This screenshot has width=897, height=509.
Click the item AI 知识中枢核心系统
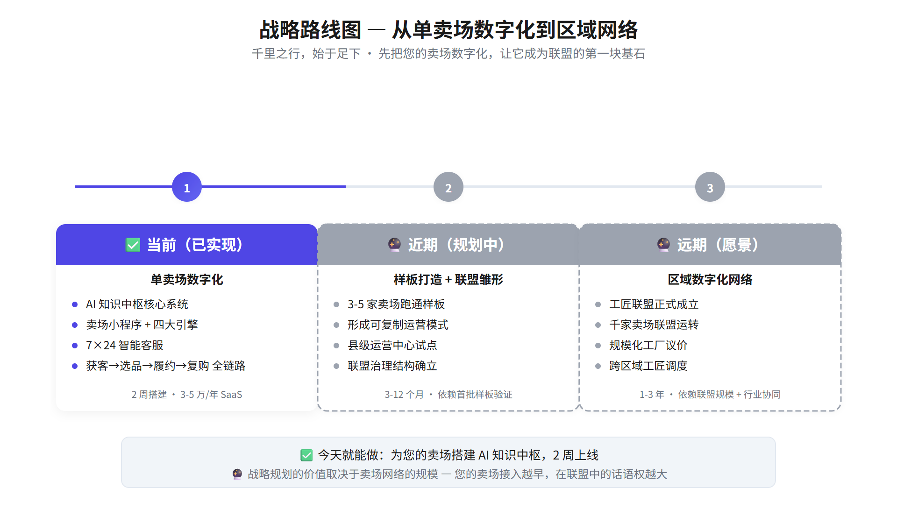137,304
